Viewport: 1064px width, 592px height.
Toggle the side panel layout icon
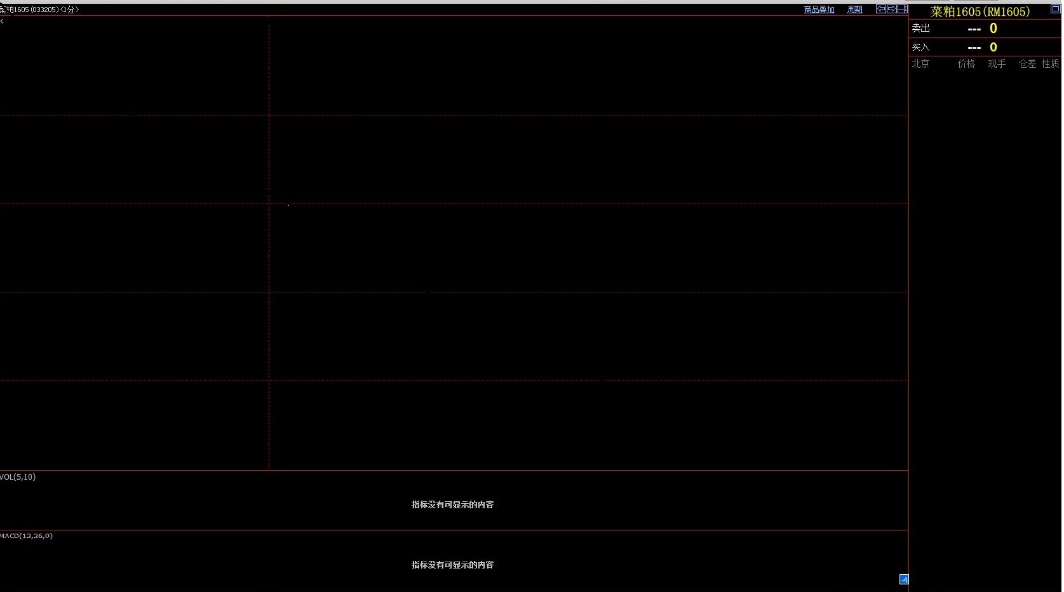902,9
